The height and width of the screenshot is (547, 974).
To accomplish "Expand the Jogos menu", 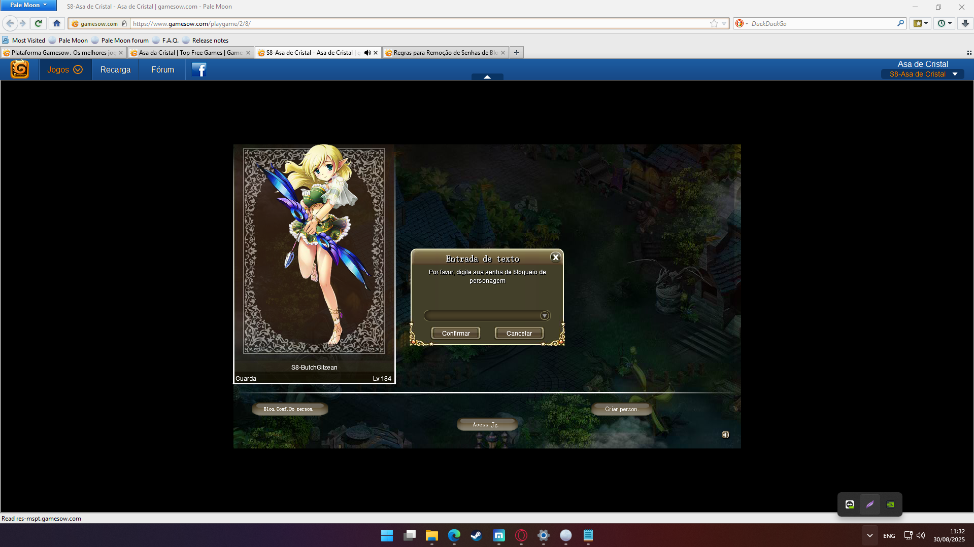I will click(x=65, y=70).
